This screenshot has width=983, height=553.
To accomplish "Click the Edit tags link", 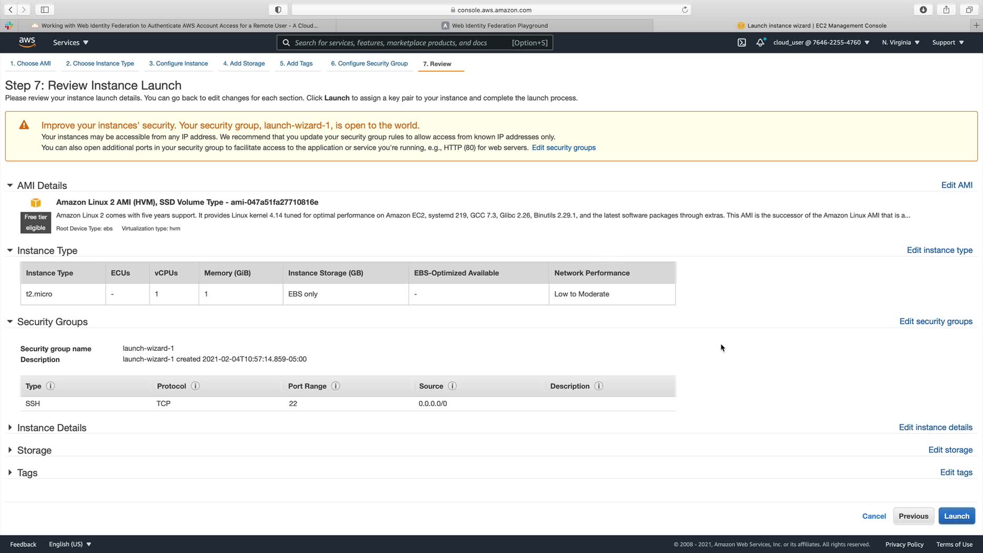I will (956, 472).
